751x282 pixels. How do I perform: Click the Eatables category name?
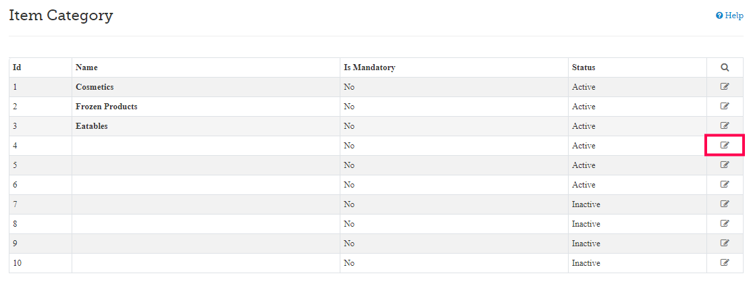click(x=92, y=126)
